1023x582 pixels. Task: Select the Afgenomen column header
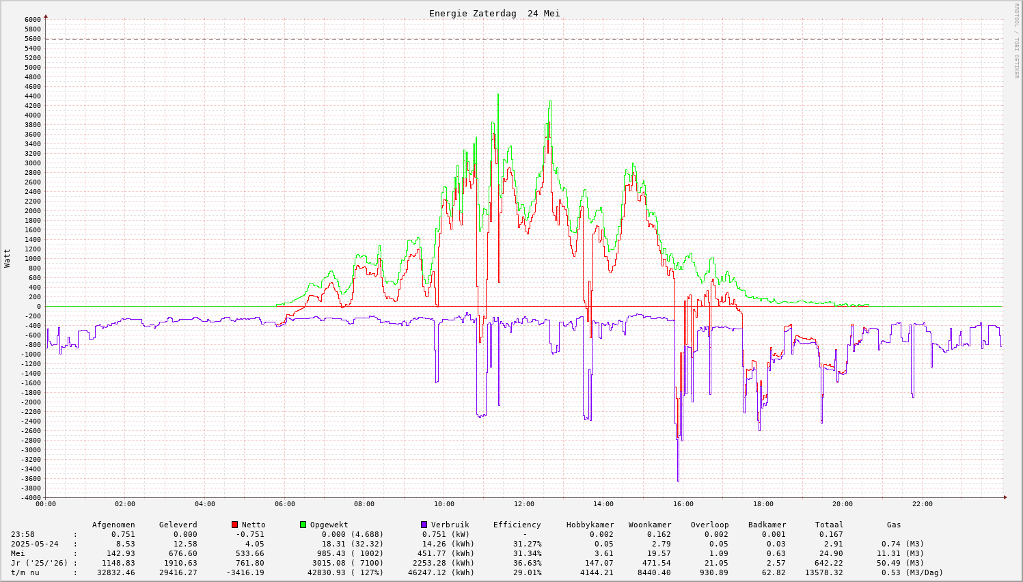pos(113,525)
